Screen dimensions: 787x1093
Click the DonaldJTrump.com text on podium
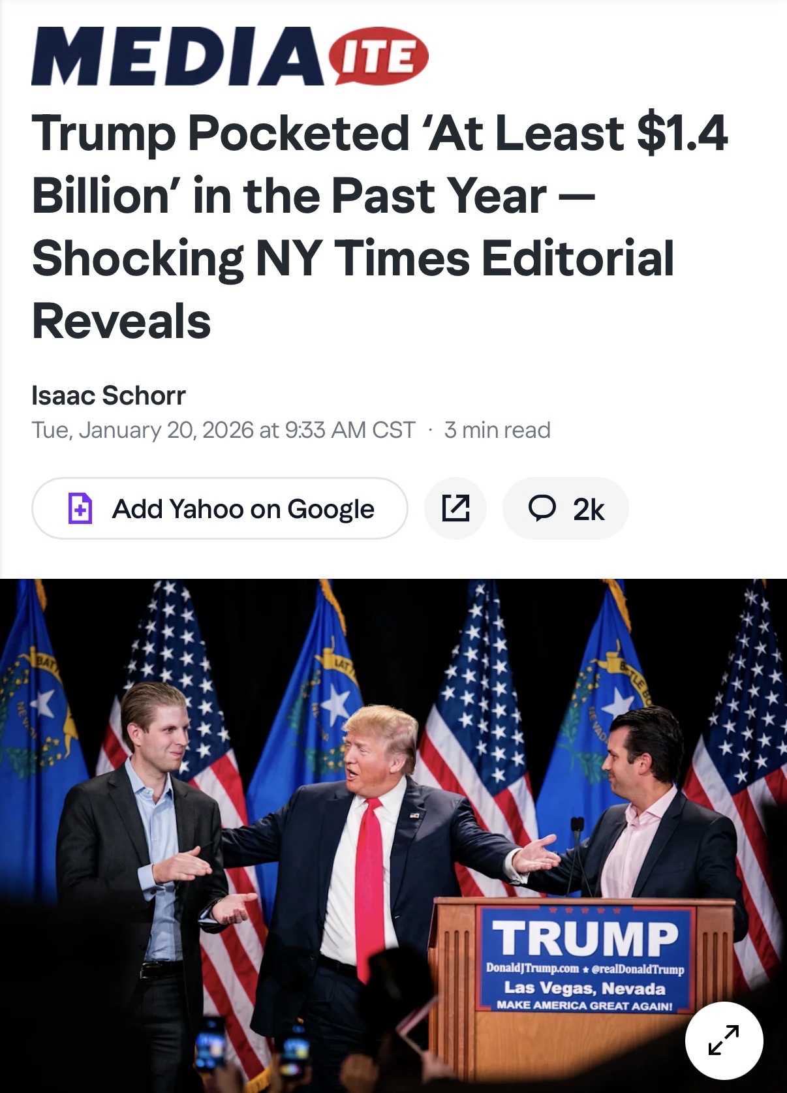point(532,968)
